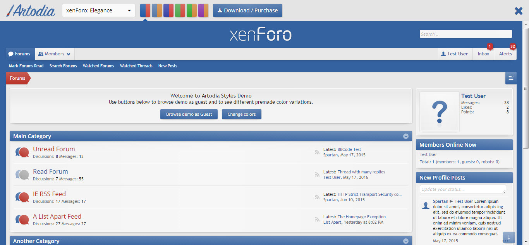
Task: Click Test User name in sidebar
Action: pyautogui.click(x=473, y=96)
